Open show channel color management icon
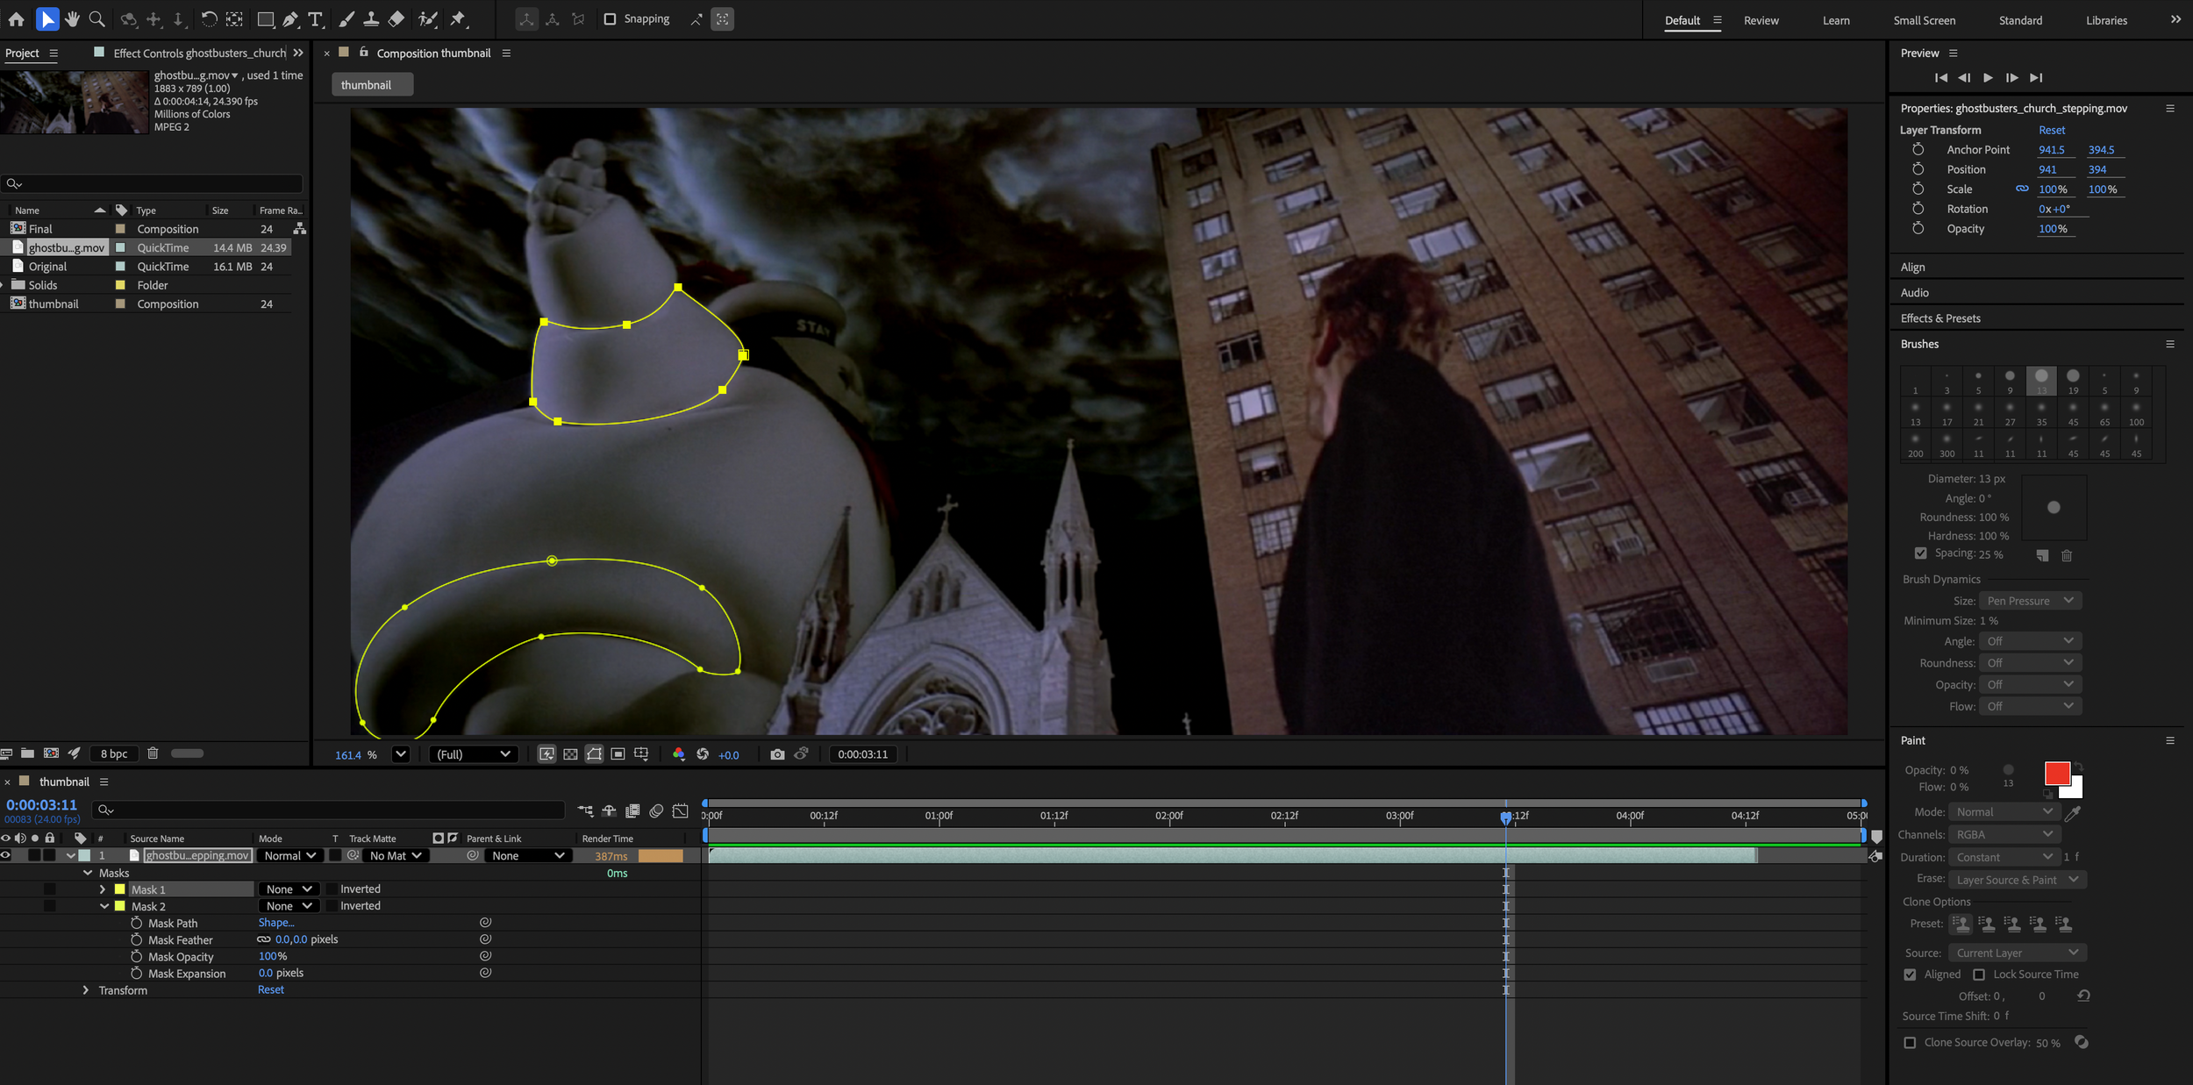This screenshot has width=2193, height=1085. point(678,754)
